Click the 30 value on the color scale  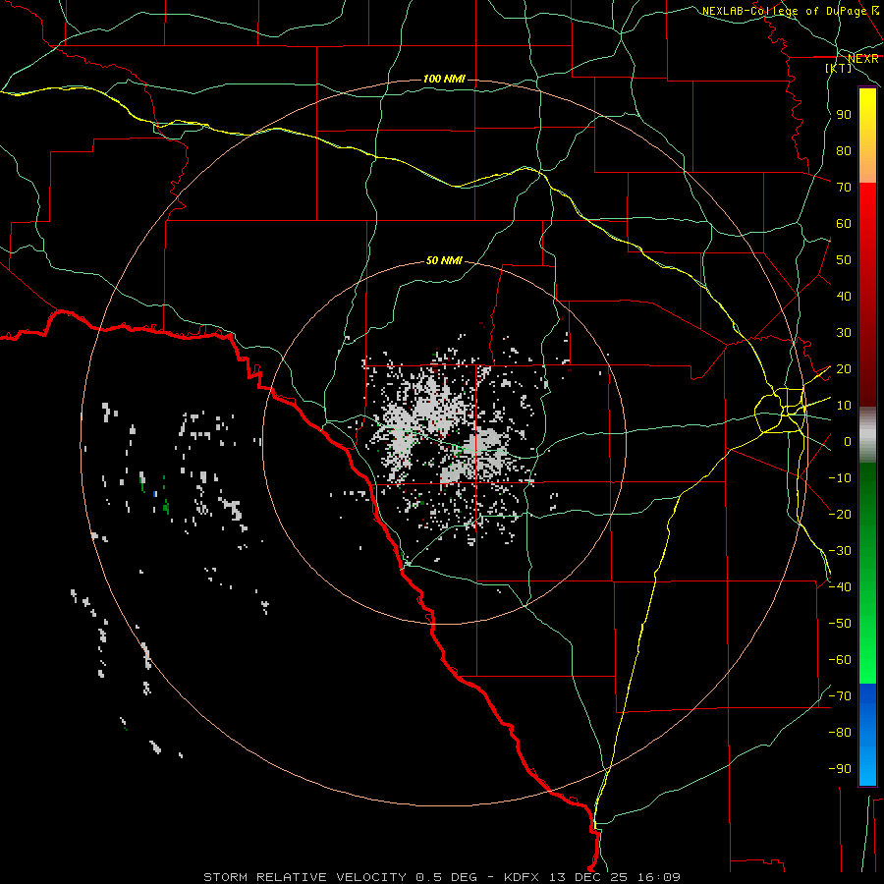844,333
